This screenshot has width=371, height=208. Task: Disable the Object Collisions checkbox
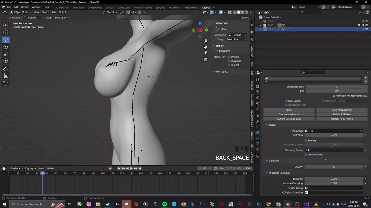[270, 173]
